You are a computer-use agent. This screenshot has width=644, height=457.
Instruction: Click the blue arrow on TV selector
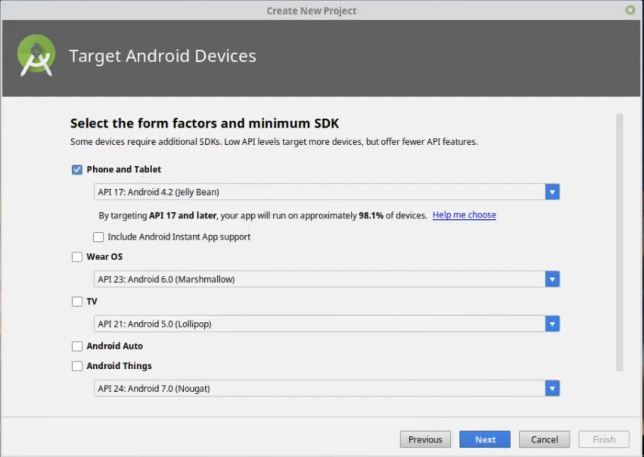552,324
